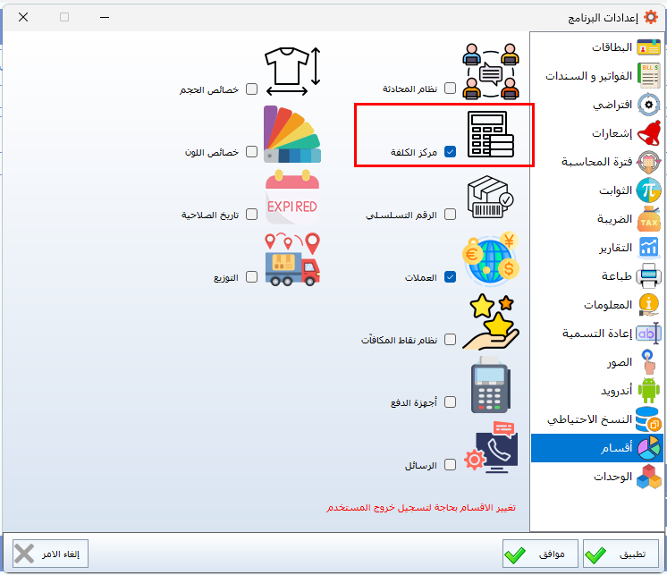Click the T-shirt size properties icon
The width and height of the screenshot is (667, 575).
point(292,71)
